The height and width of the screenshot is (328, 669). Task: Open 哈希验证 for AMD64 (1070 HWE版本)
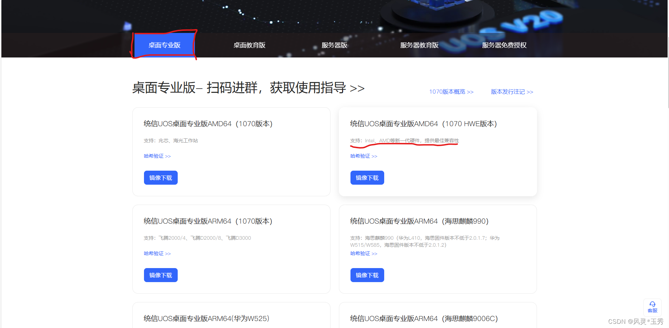coord(364,156)
